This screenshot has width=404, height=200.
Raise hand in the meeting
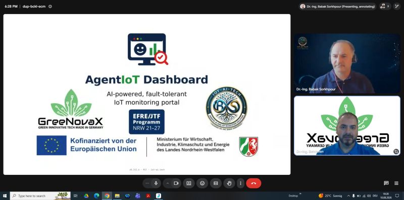(x=229, y=183)
